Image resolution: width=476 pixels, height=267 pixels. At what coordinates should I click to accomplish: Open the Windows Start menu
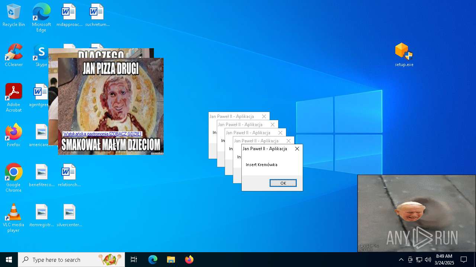pyautogui.click(x=9, y=260)
